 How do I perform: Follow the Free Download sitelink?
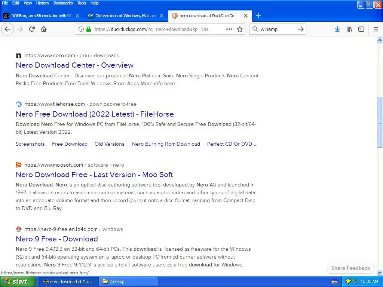coord(70,144)
